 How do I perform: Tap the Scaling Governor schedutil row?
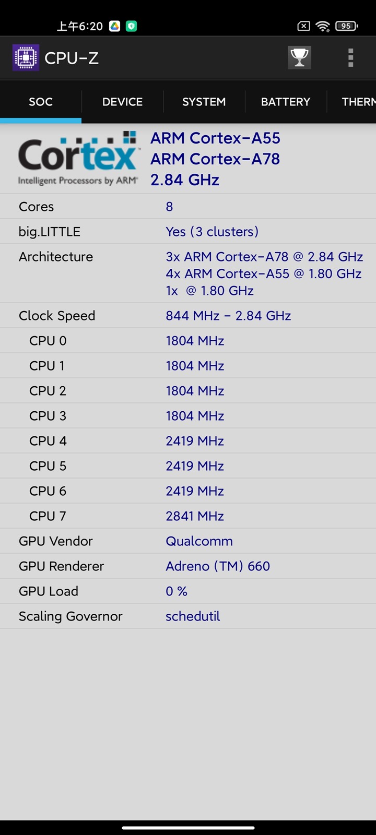pos(188,616)
